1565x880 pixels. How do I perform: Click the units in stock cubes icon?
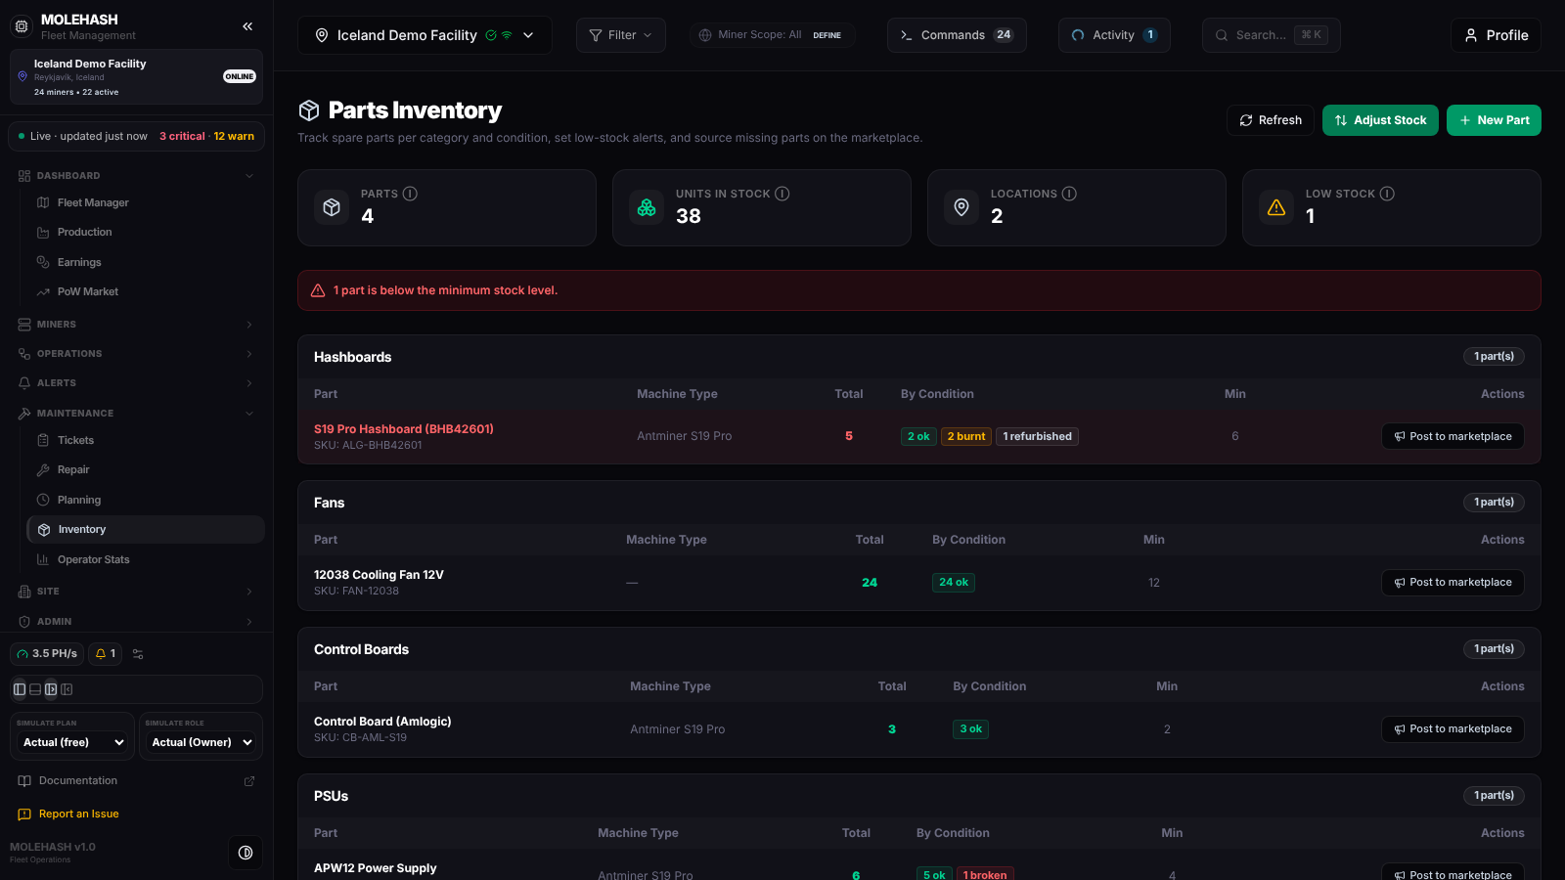click(647, 207)
